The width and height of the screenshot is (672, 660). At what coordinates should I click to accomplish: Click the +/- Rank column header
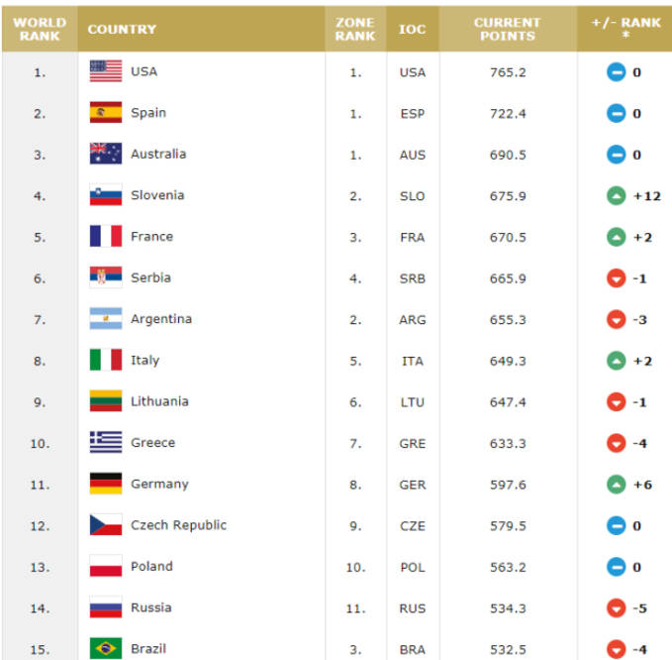[625, 29]
